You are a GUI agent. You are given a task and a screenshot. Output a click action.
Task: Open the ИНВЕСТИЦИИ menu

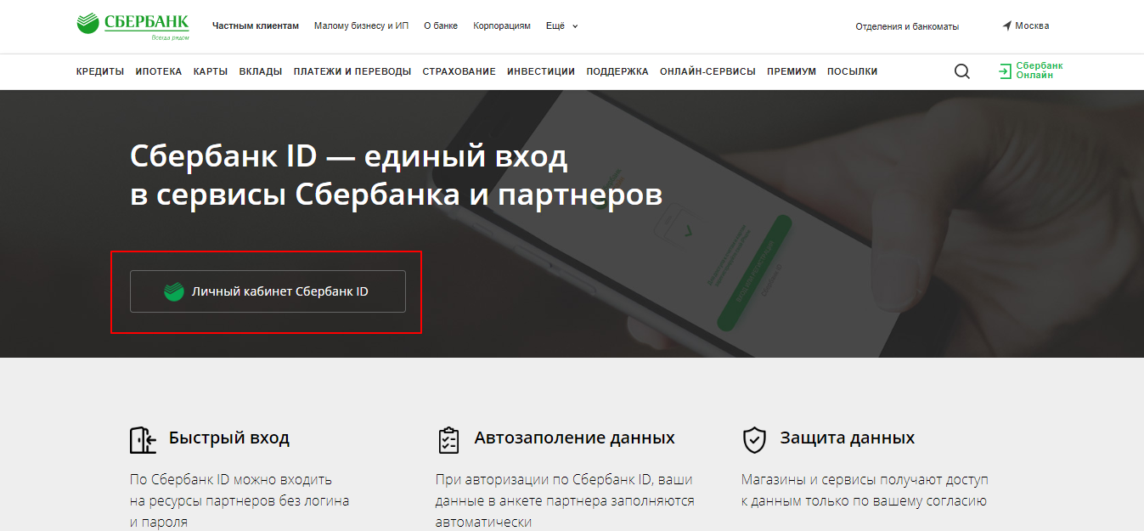click(541, 71)
